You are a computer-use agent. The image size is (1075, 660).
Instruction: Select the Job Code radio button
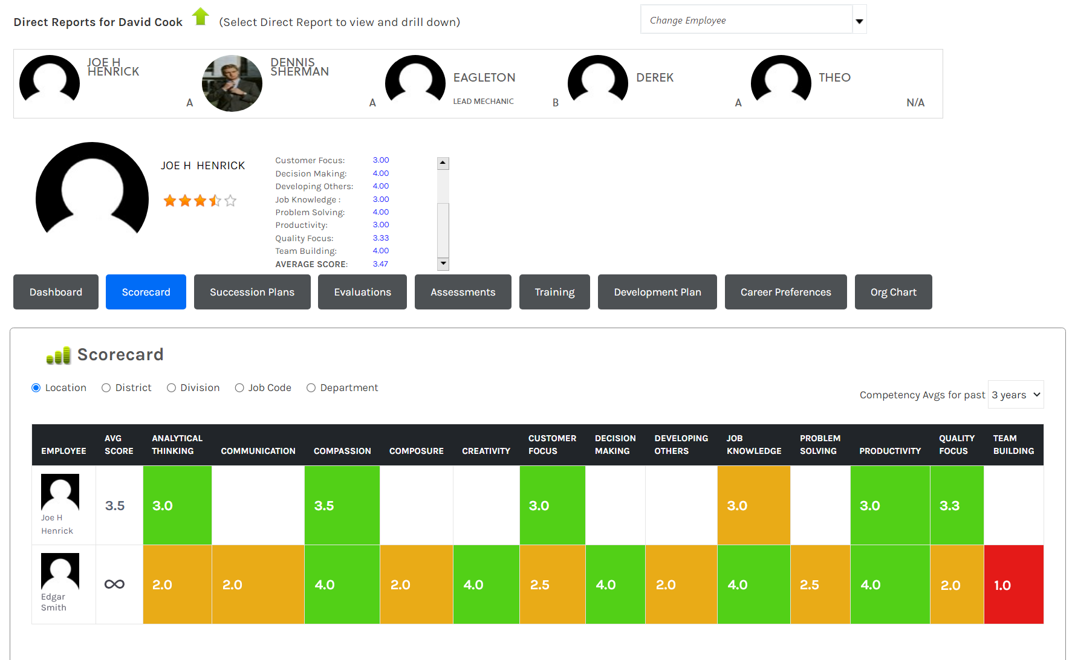[x=239, y=388]
